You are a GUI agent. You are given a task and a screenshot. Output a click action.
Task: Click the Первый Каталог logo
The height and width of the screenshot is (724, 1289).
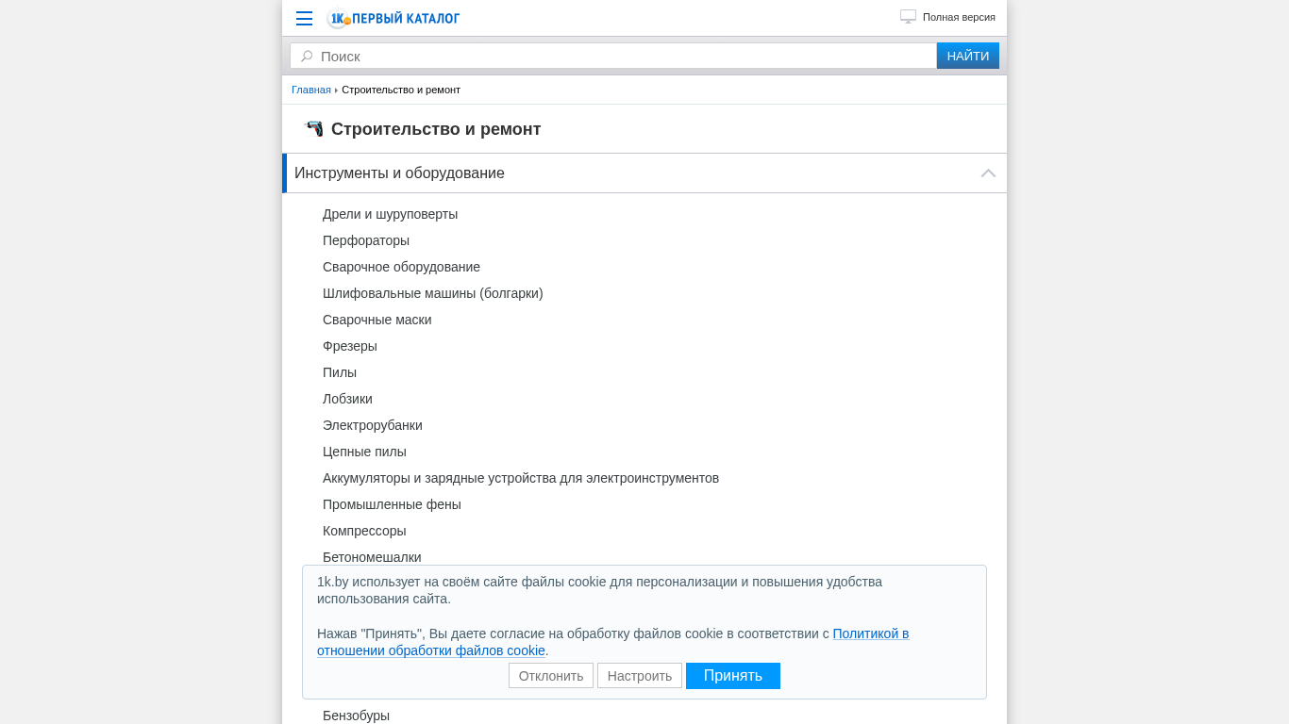(393, 19)
